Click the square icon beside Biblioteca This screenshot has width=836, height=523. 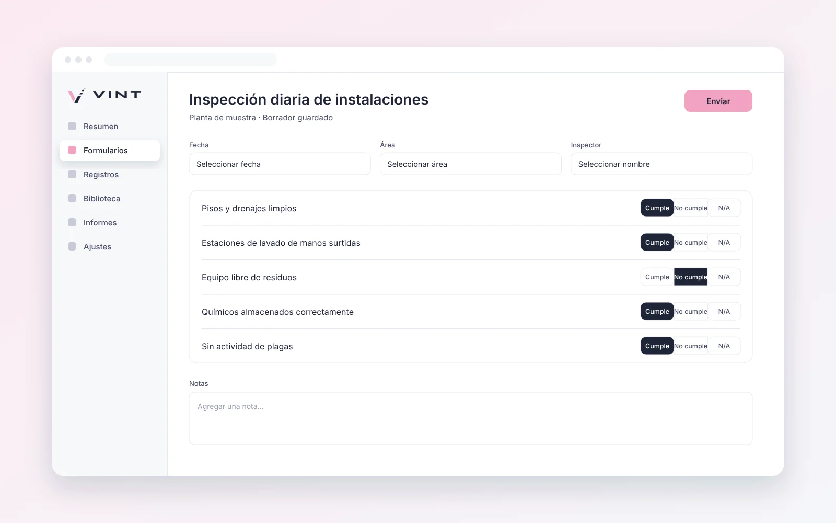pos(72,198)
